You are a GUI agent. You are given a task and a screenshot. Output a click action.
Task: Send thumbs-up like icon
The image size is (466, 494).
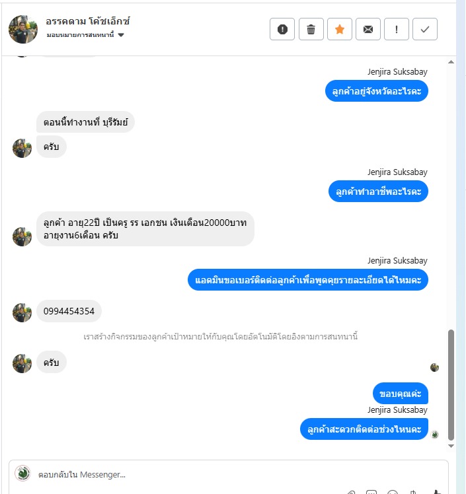(436, 492)
